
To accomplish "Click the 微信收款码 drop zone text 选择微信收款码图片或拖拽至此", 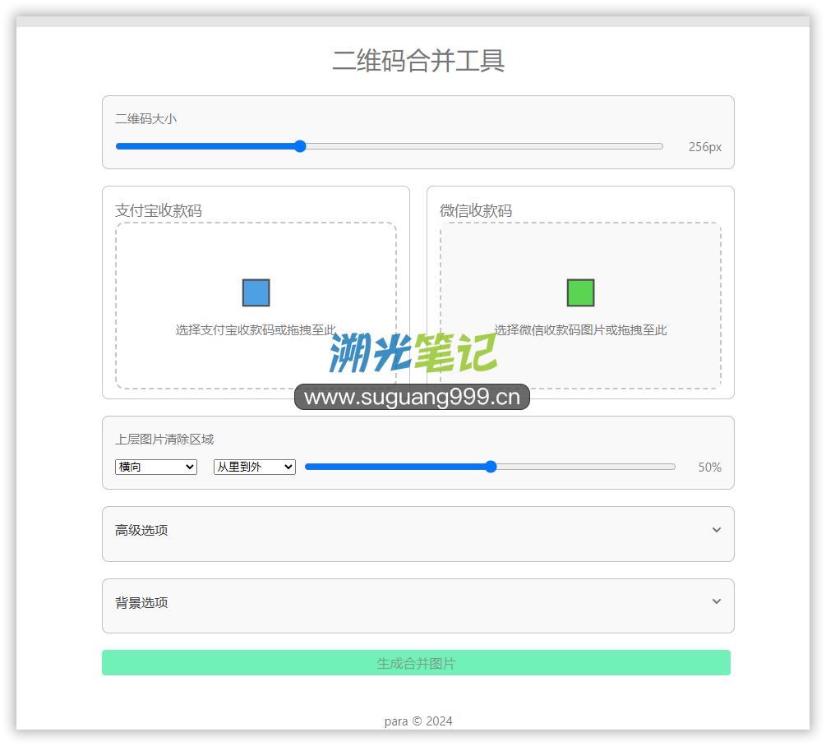I will coord(580,330).
